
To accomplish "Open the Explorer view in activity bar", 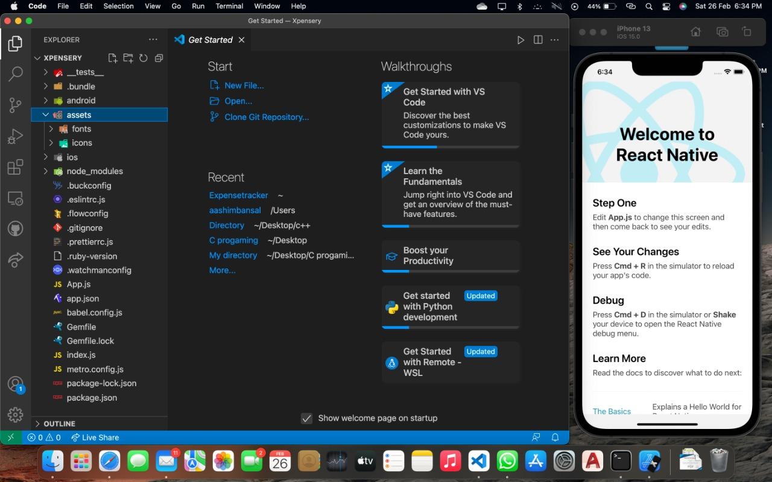I will tap(15, 44).
